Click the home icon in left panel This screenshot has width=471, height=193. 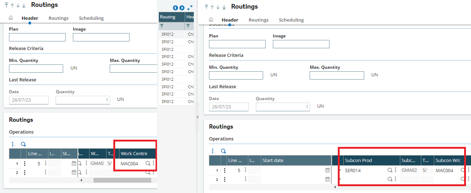[x=11, y=18]
